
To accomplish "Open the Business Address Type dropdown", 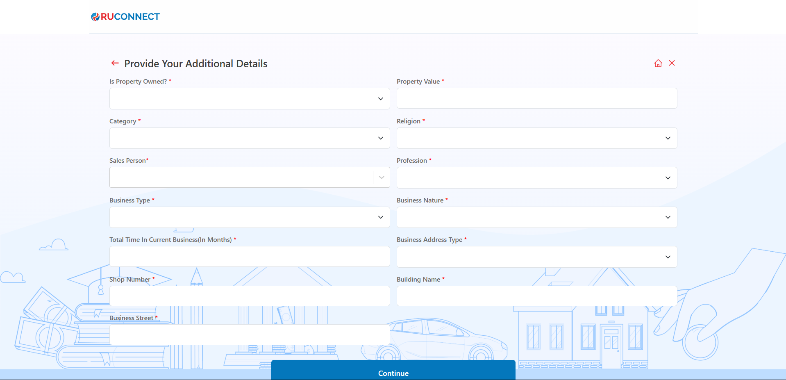I will [536, 257].
